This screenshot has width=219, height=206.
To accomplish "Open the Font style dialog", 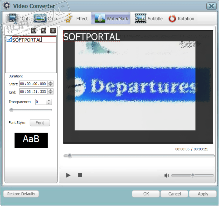I will [40, 123].
